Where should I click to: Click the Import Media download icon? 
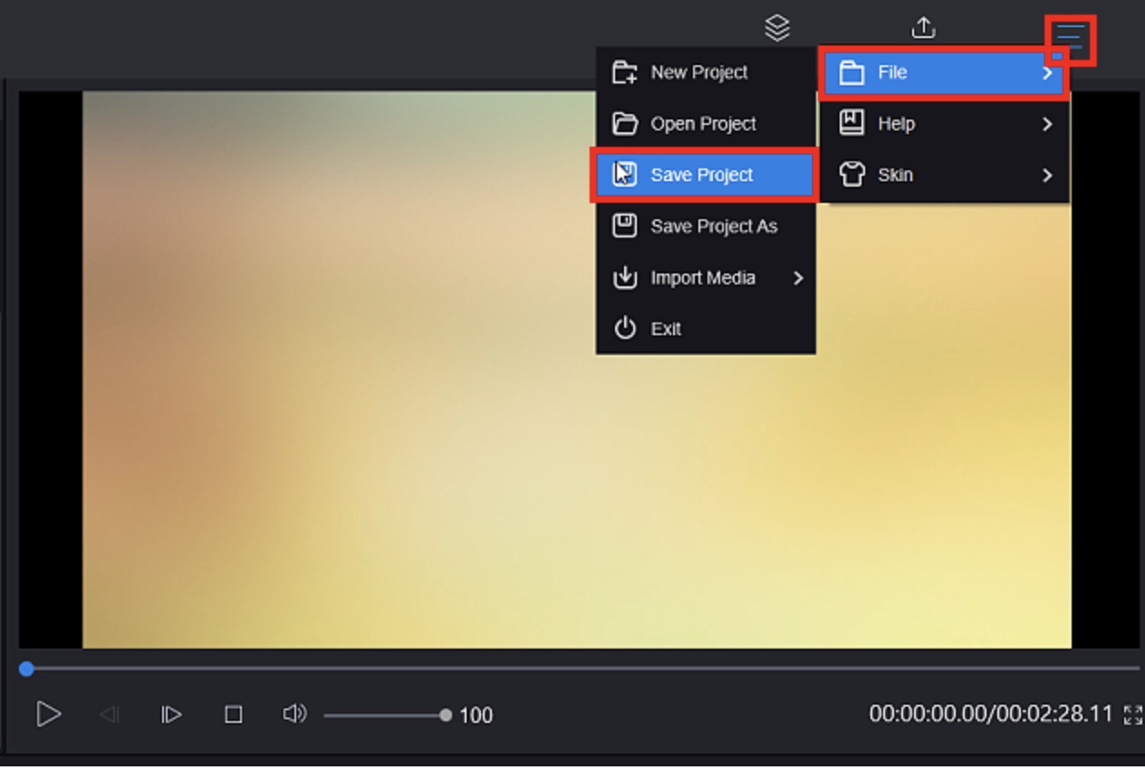pos(625,277)
